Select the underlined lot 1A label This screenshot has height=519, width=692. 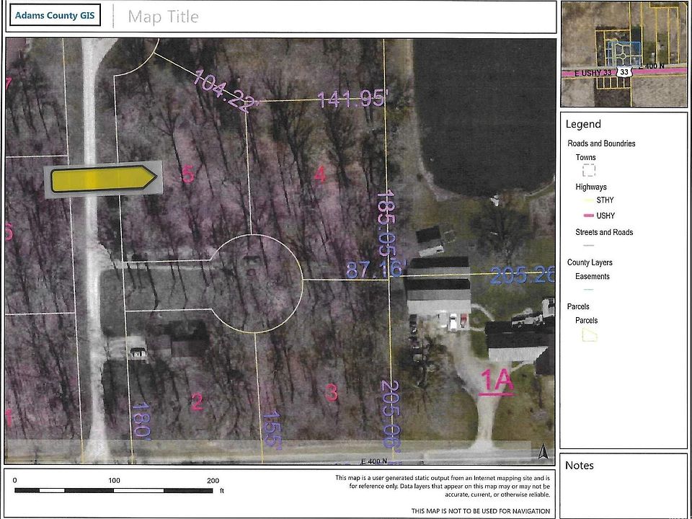(x=497, y=381)
